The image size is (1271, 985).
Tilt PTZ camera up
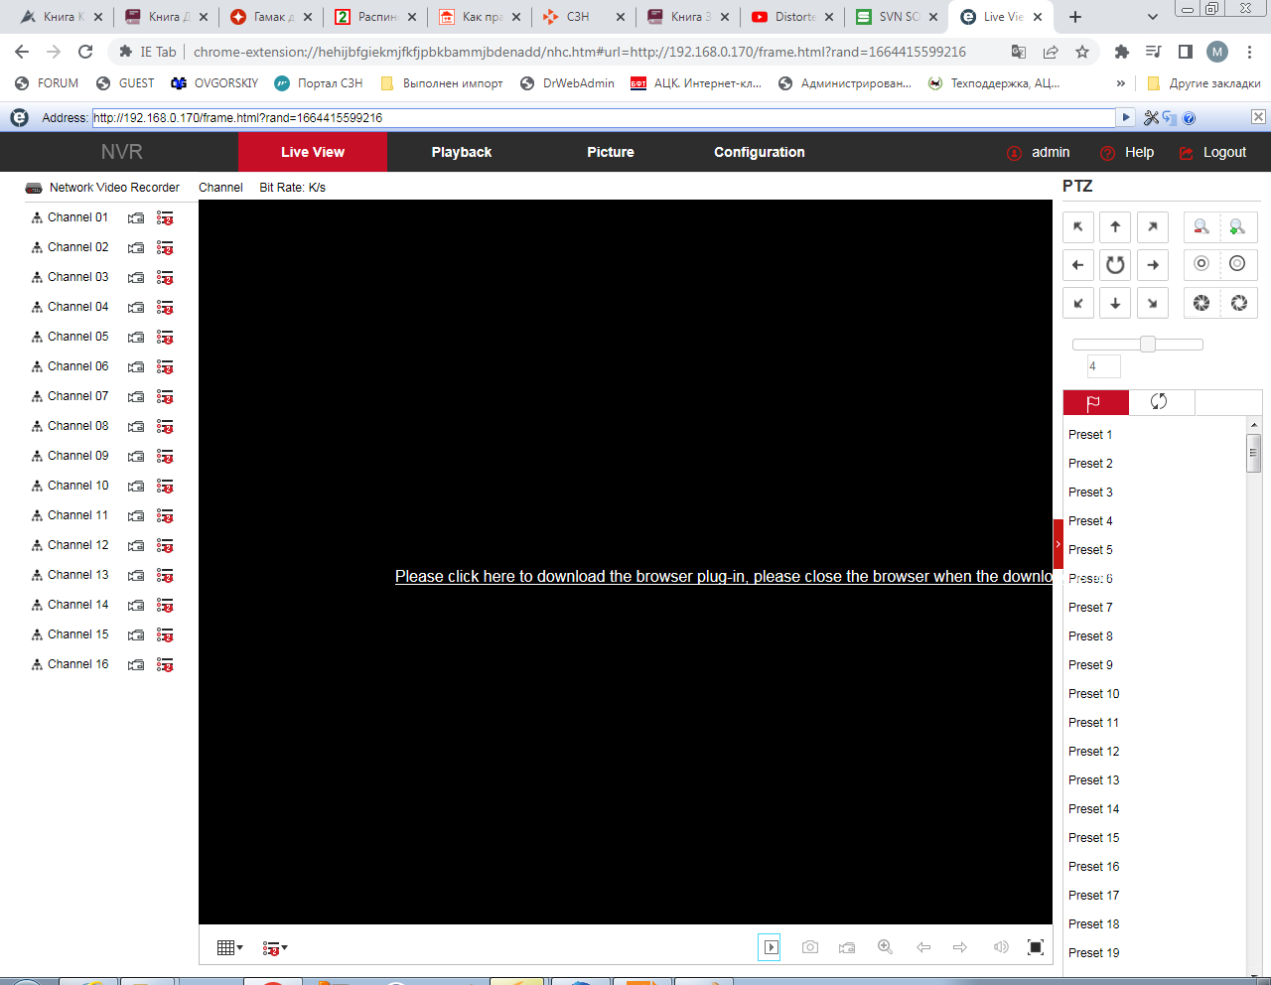(x=1115, y=227)
